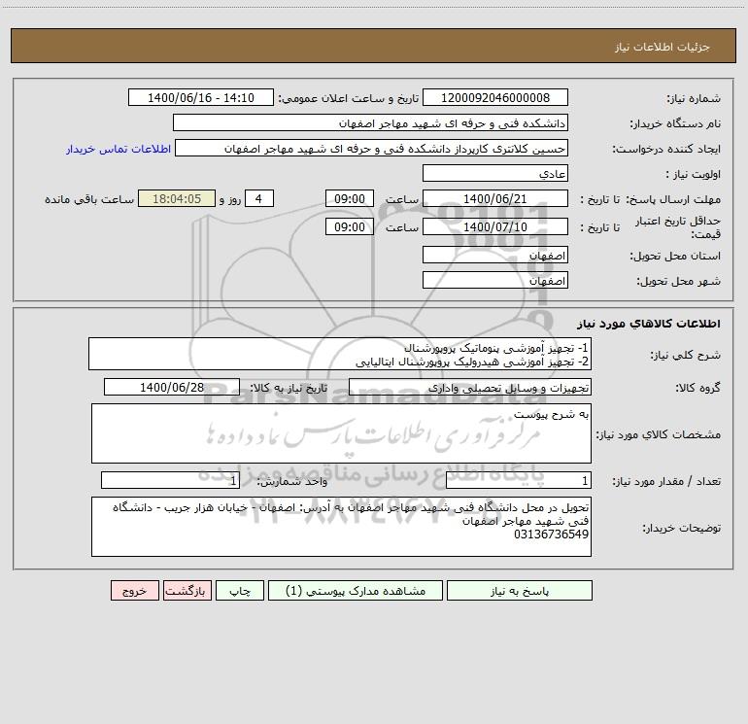Image resolution: width=748 pixels, height=724 pixels.
Task: Click remaining time field 18:04:05
Action: tap(177, 198)
